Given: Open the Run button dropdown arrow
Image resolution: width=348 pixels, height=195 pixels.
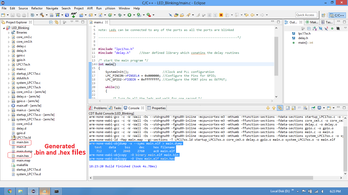Looking at the screenshot, I should tap(133, 15).
